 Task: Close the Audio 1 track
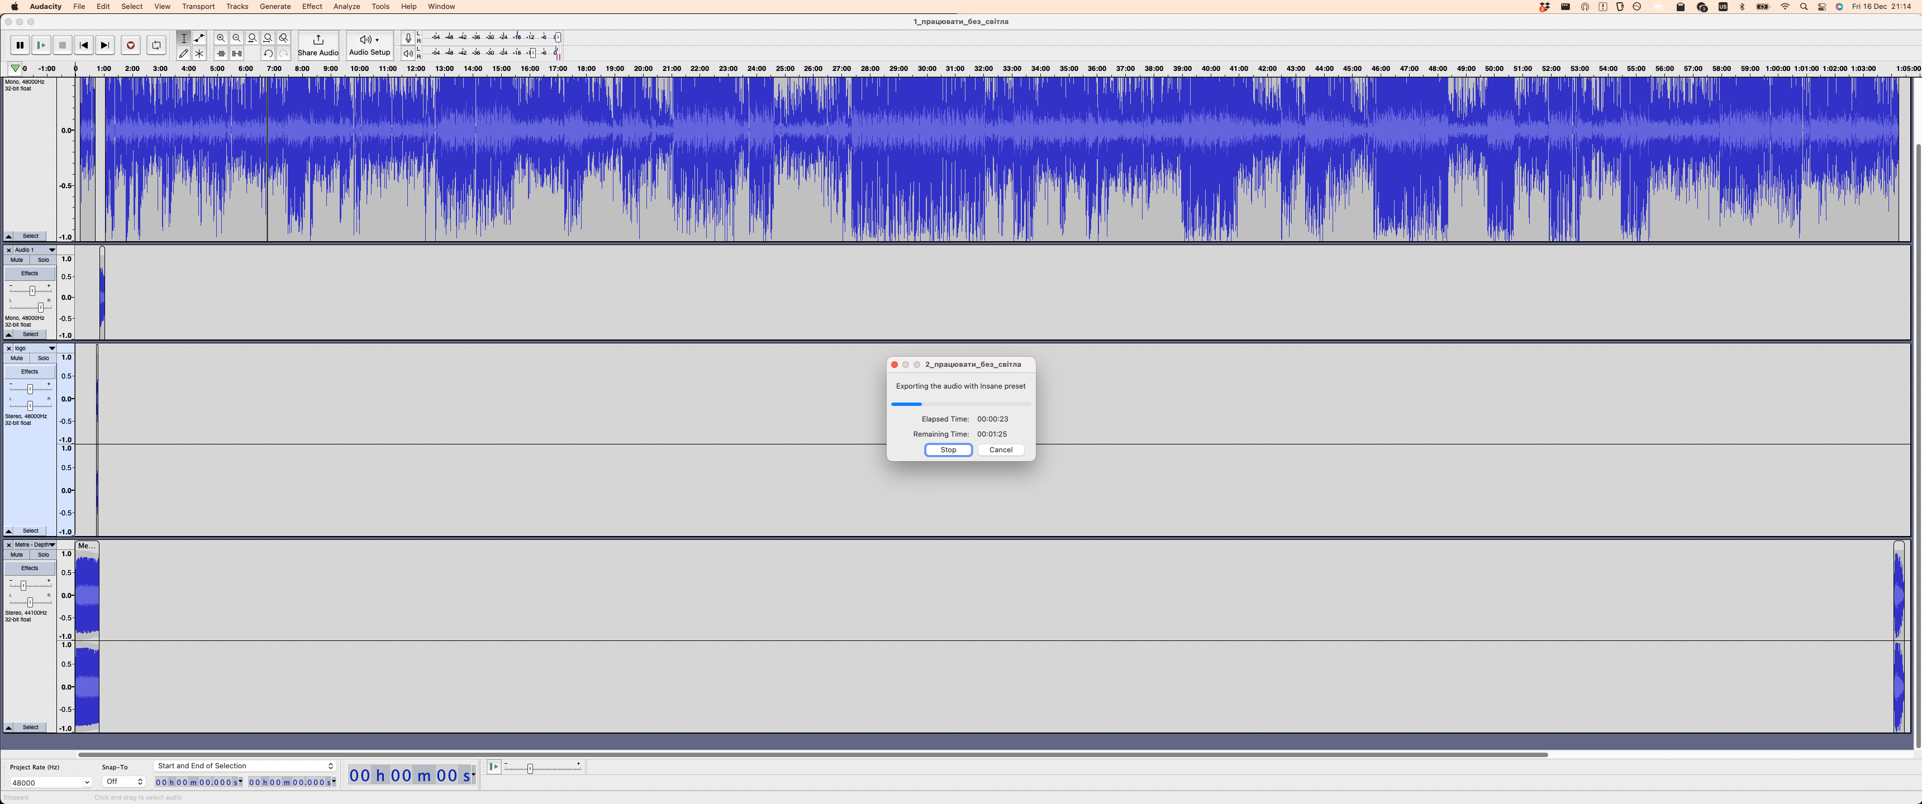point(9,250)
